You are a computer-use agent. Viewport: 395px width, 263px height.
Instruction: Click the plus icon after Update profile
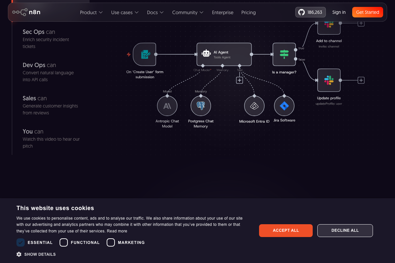tap(361, 80)
